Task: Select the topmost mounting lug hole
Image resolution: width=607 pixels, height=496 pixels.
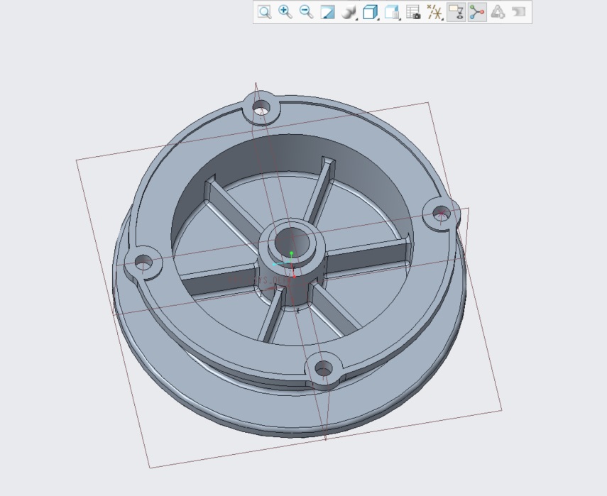Action: click(261, 107)
